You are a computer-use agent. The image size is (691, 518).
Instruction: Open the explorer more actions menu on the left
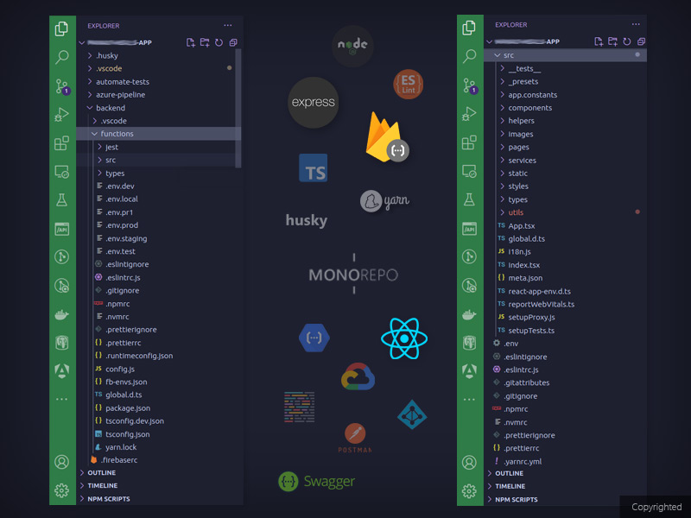[227, 26]
